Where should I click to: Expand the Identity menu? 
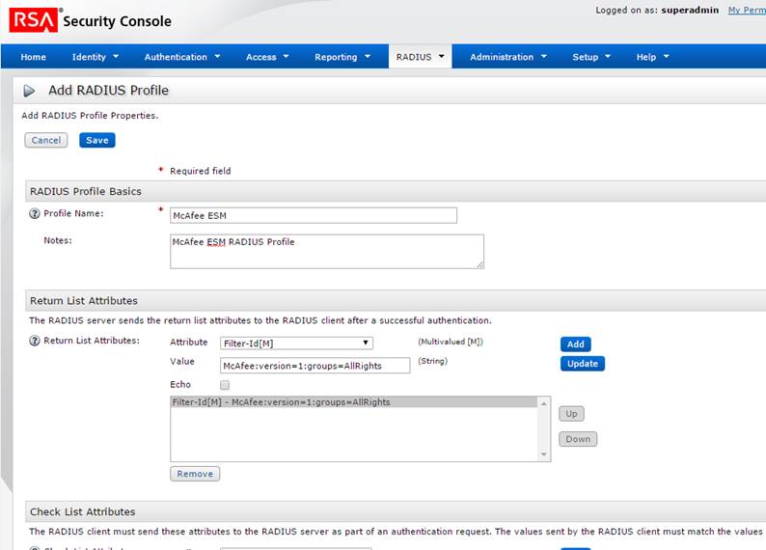(96, 57)
